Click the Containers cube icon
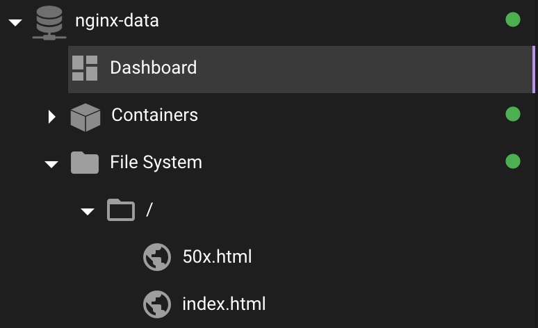538x328 pixels. 85,117
